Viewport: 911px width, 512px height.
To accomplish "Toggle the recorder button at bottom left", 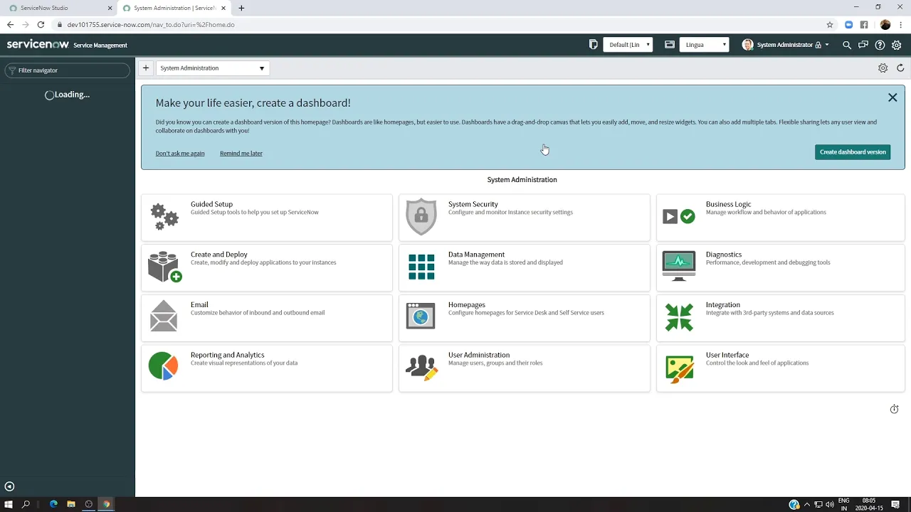I will tap(9, 486).
